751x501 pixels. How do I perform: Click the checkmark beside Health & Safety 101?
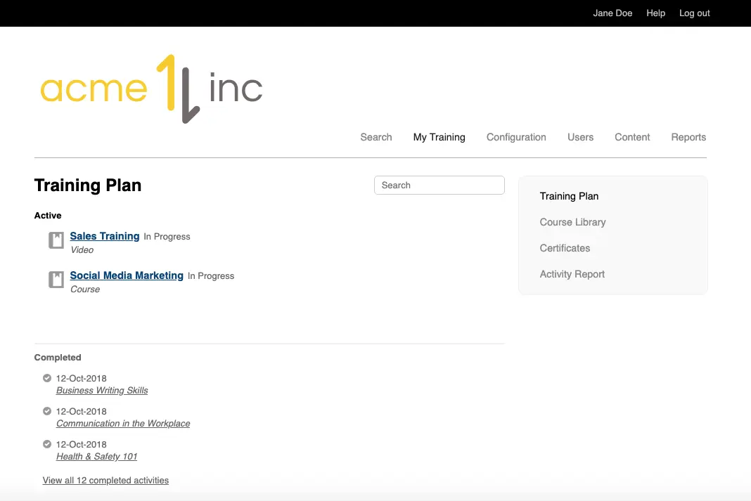pos(47,444)
